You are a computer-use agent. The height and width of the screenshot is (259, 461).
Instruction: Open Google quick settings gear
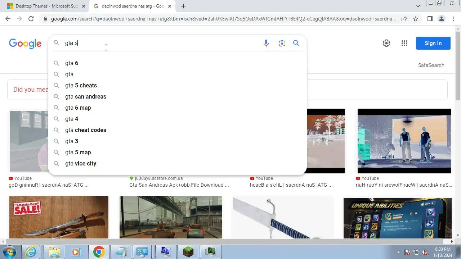coord(386,43)
